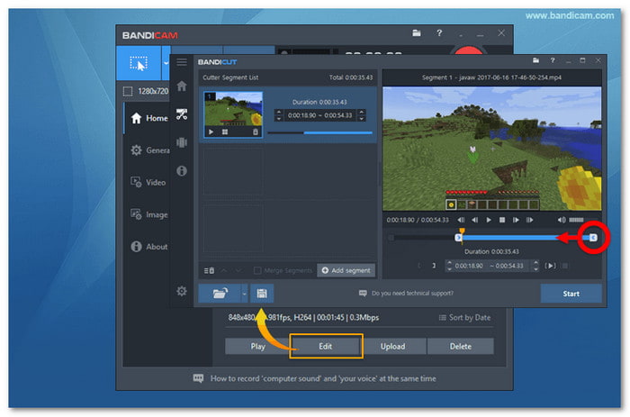Mute the preview with the speaker icon
Image resolution: width=630 pixels, height=417 pixels.
(562, 220)
